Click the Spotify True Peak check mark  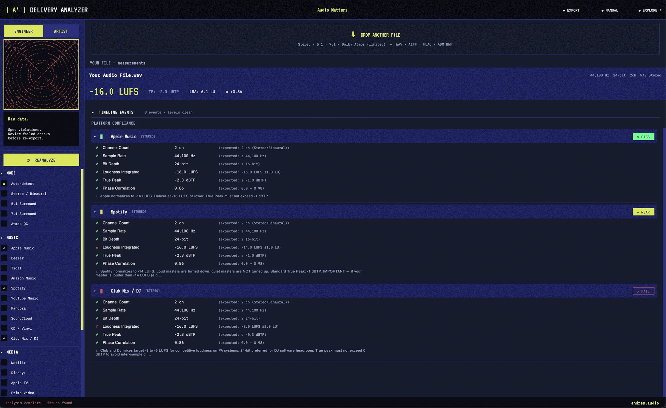pos(97,255)
